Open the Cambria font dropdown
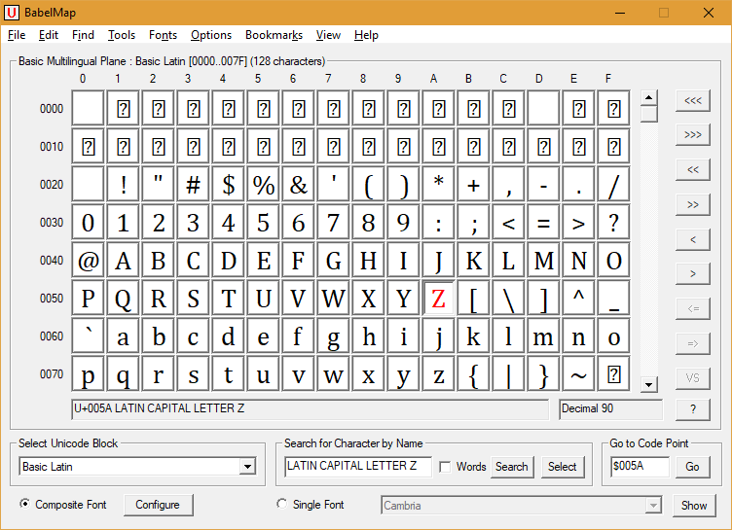 point(653,506)
